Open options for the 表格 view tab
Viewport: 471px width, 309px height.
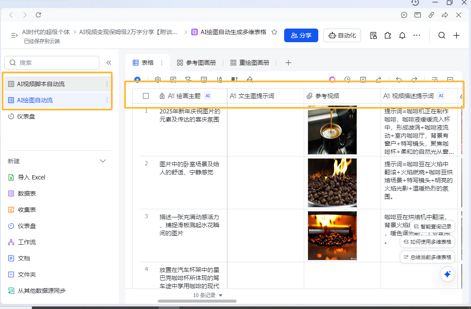pyautogui.click(x=162, y=62)
